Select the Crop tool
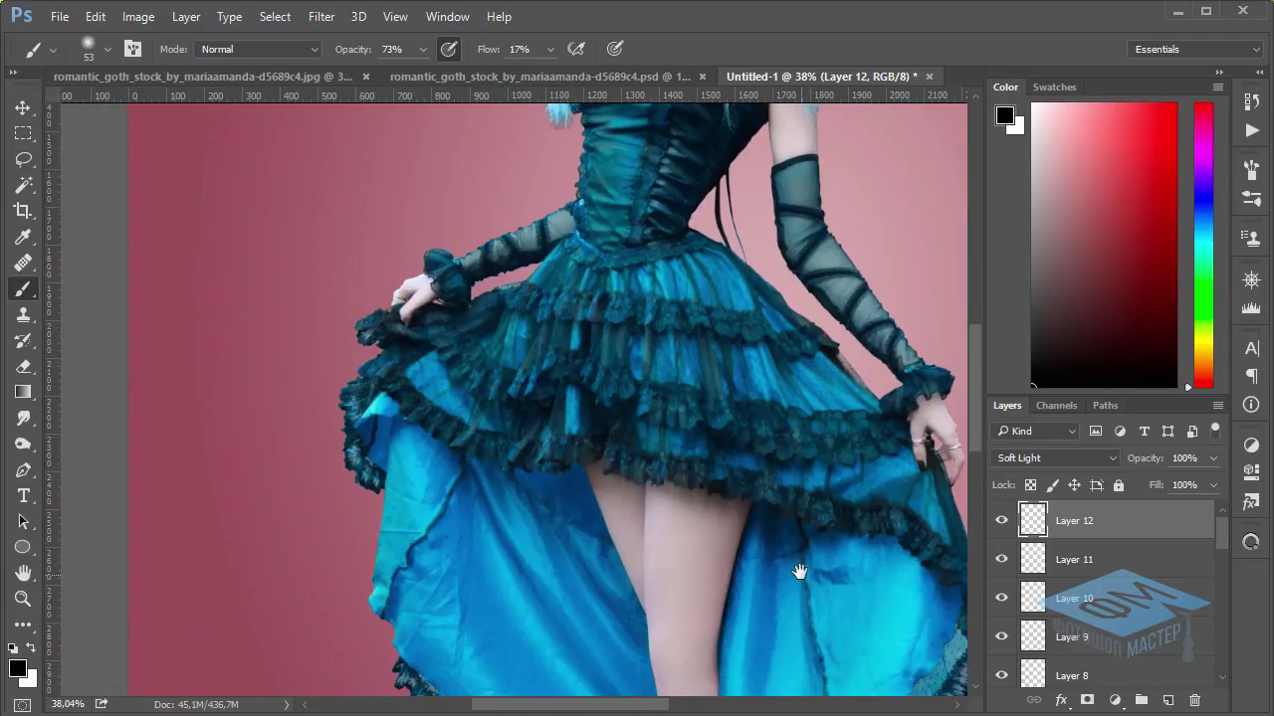This screenshot has height=716, width=1274. point(23,211)
